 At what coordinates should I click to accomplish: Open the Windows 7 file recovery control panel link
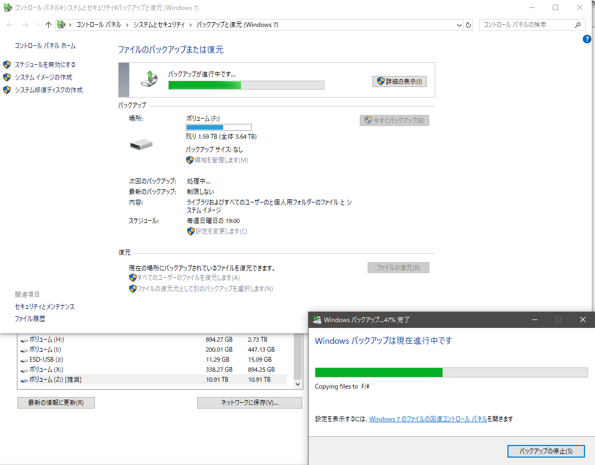(x=428, y=419)
